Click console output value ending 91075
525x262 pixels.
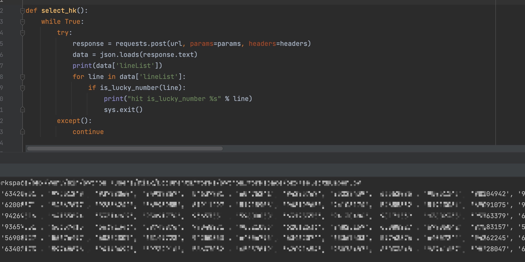(x=490, y=205)
